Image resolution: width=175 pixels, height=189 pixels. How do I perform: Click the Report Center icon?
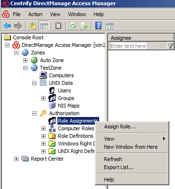(25, 159)
